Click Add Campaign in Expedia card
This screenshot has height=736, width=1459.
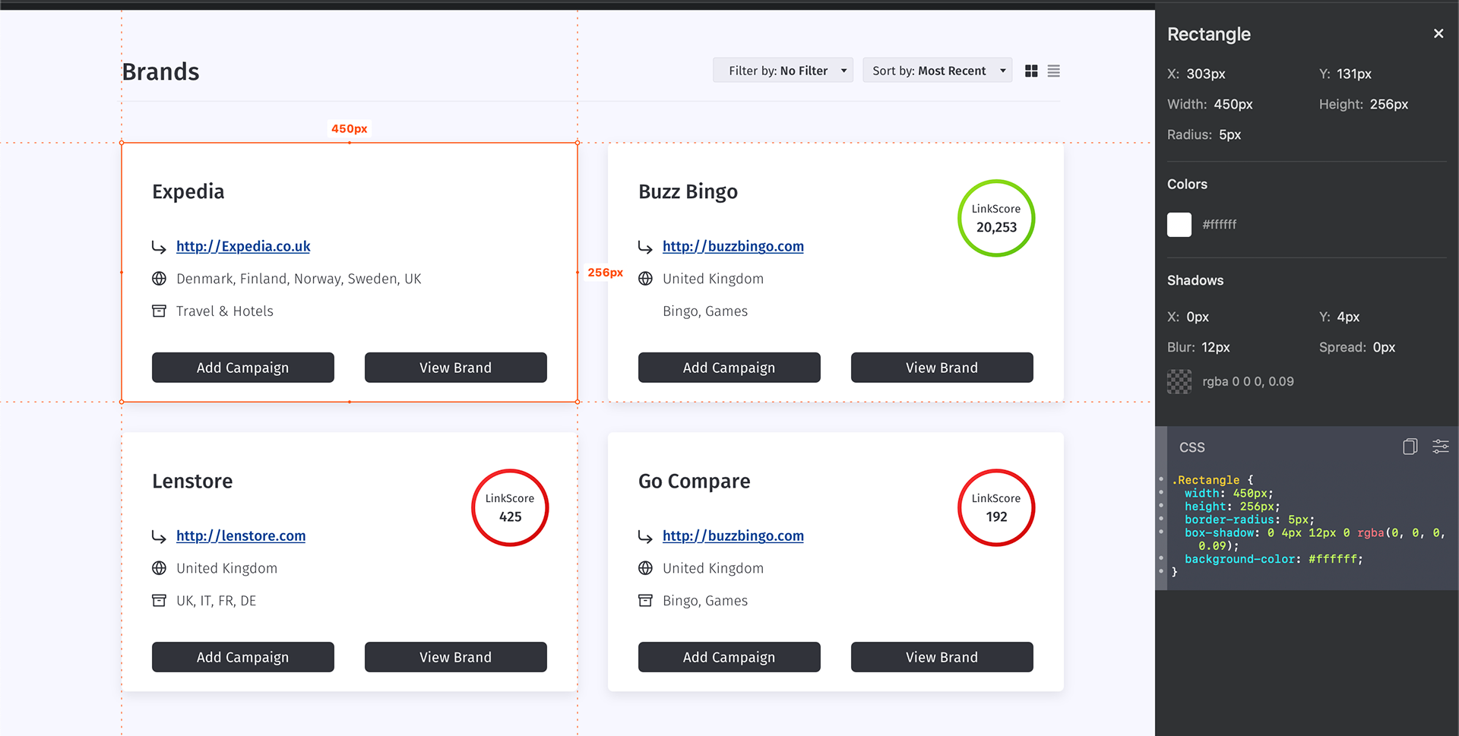[243, 368]
